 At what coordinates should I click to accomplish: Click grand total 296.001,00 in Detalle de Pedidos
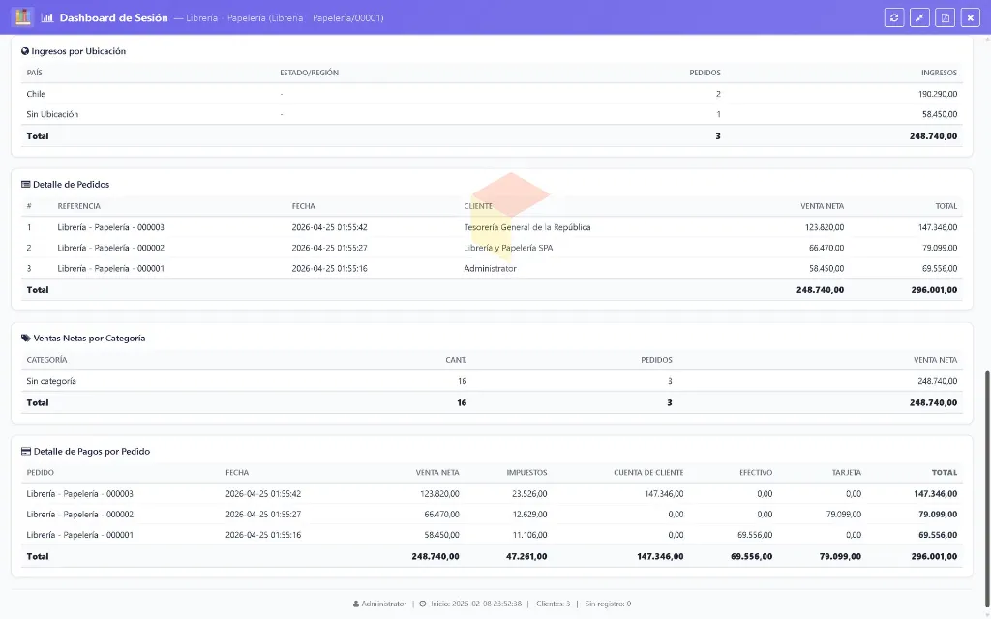pos(934,290)
